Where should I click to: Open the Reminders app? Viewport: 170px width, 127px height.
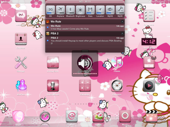tap(149, 16)
